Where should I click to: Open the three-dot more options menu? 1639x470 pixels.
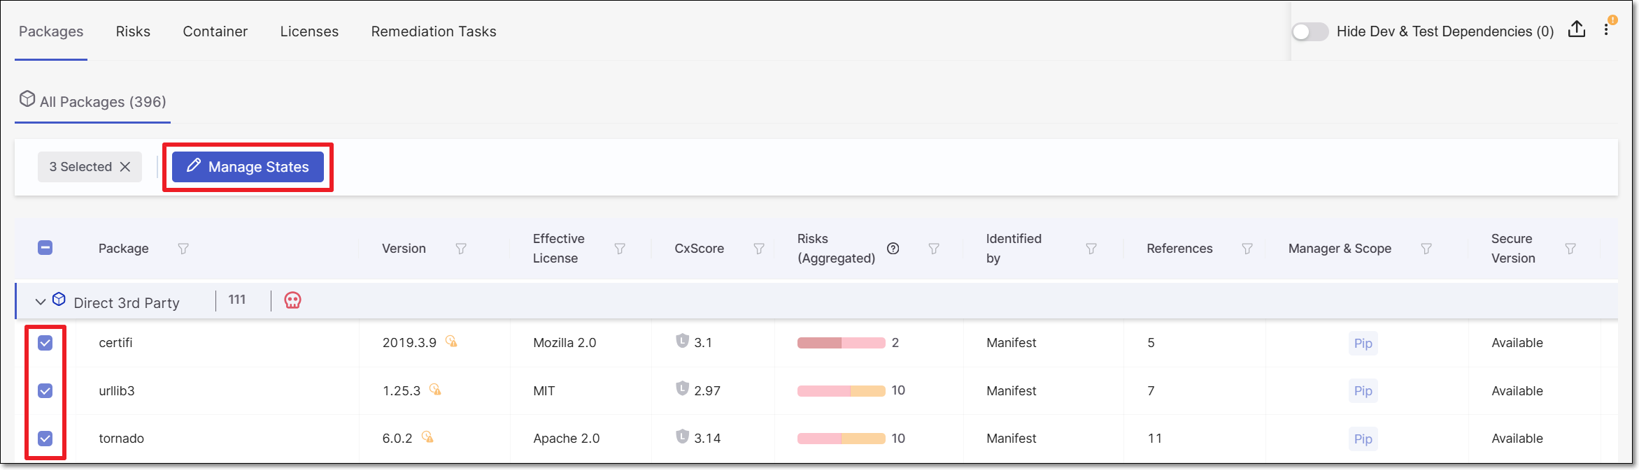1606,30
